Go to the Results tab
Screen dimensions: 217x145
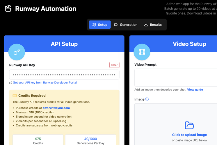pyautogui.click(x=153, y=25)
